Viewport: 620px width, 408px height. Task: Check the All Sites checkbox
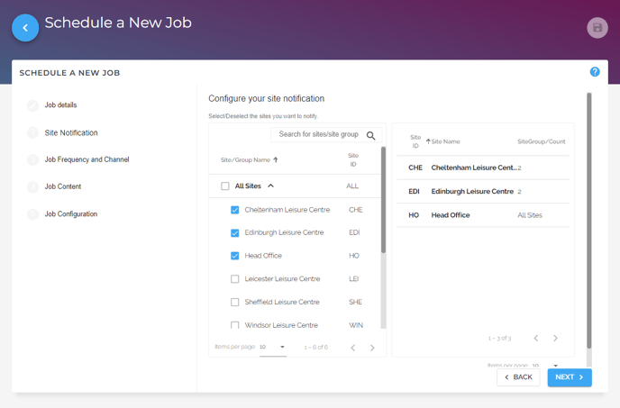click(x=225, y=186)
